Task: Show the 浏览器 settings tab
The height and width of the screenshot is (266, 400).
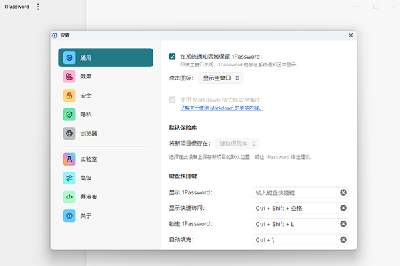Action: coord(105,134)
